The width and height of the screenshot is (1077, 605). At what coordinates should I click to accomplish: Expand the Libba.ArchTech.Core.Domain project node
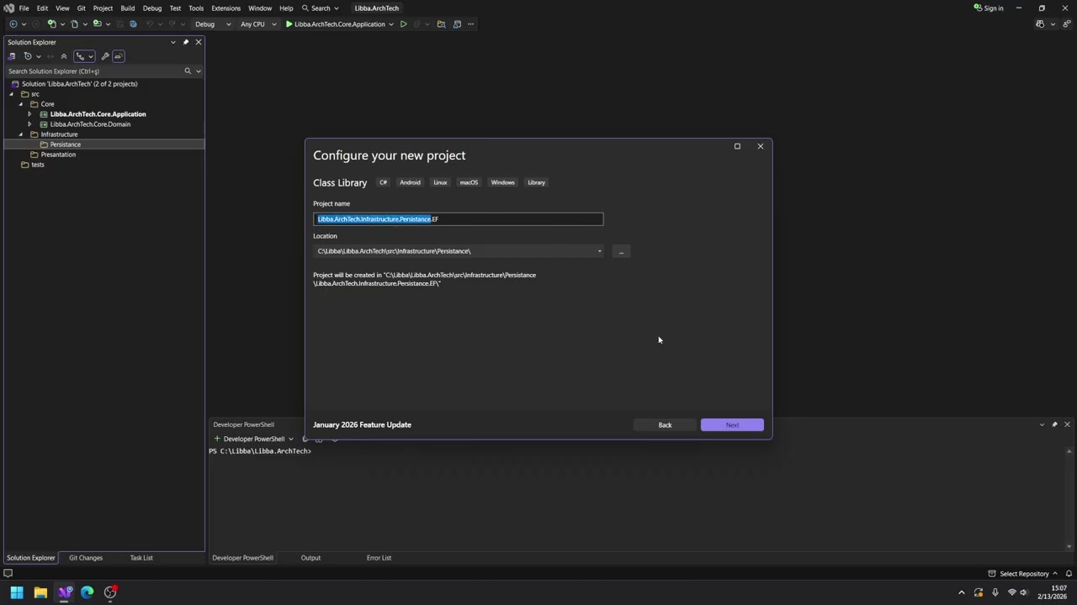(x=30, y=124)
